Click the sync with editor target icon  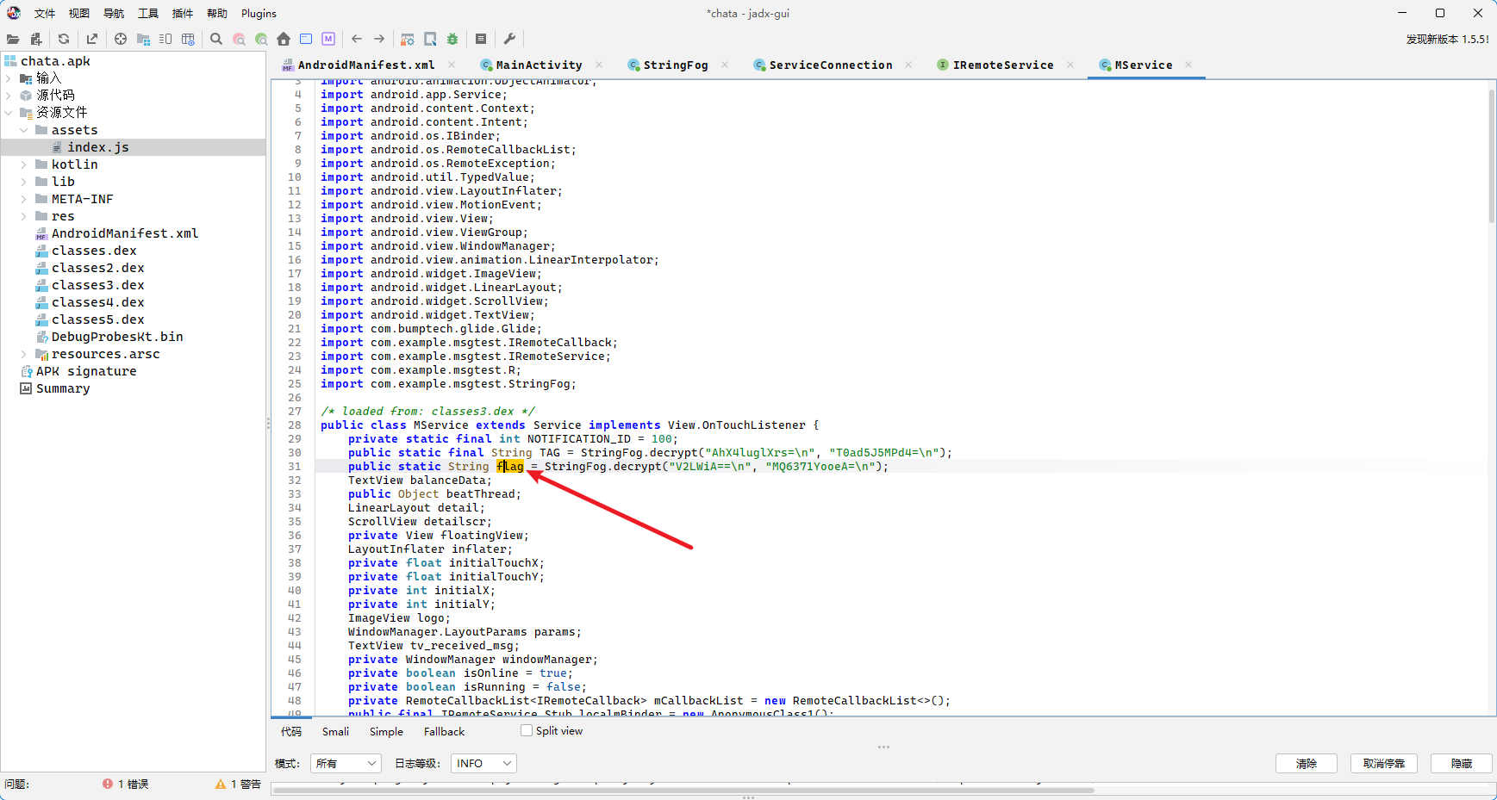coord(121,39)
